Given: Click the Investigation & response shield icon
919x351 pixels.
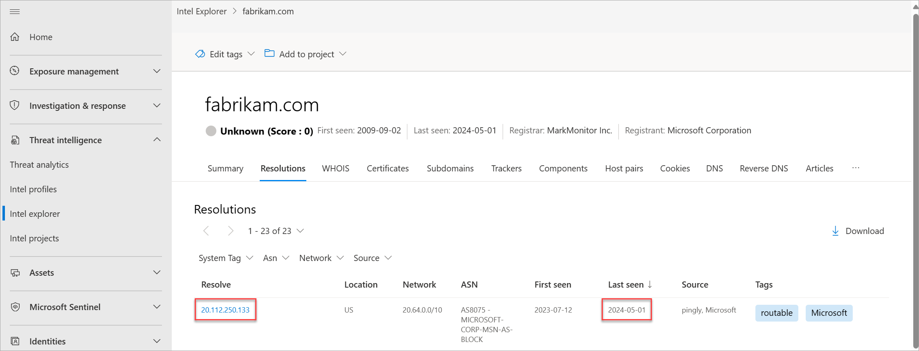Looking at the screenshot, I should [x=15, y=105].
